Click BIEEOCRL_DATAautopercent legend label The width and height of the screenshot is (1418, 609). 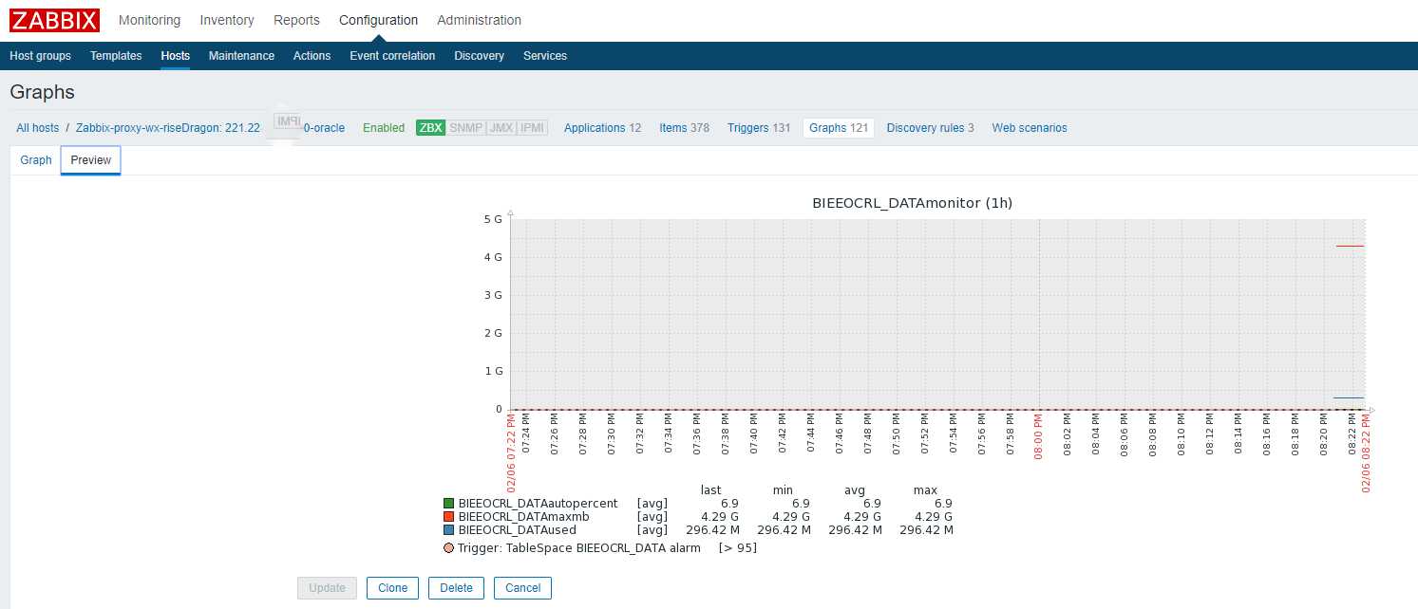[538, 504]
